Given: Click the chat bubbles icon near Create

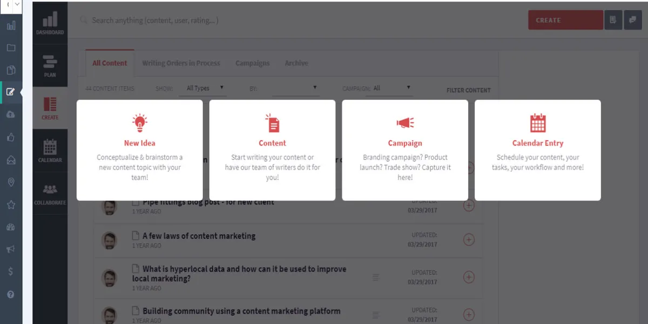Looking at the screenshot, I should coord(632,20).
